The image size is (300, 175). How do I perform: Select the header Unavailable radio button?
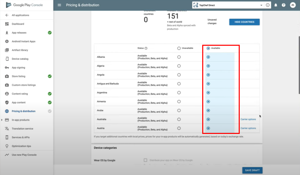point(179,48)
